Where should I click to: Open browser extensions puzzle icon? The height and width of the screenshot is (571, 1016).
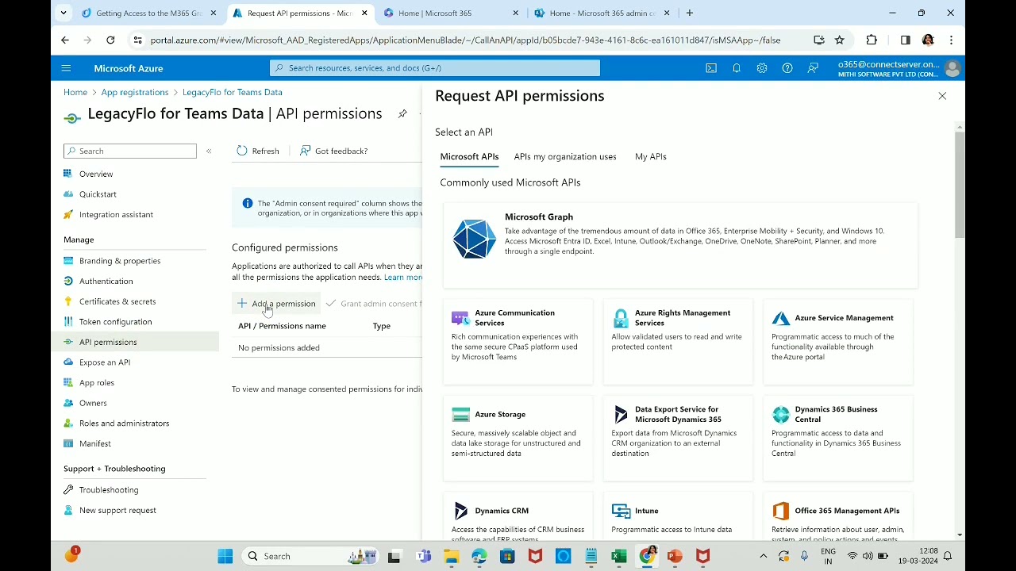(872, 40)
